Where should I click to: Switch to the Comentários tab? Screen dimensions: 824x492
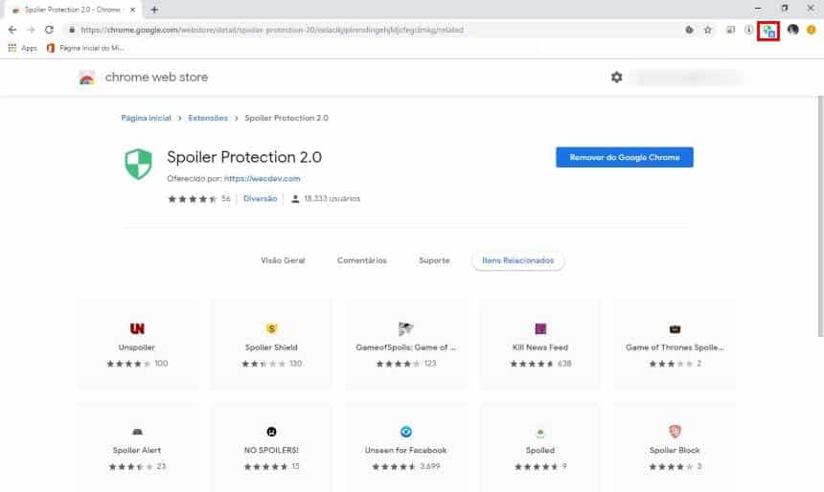pos(361,260)
